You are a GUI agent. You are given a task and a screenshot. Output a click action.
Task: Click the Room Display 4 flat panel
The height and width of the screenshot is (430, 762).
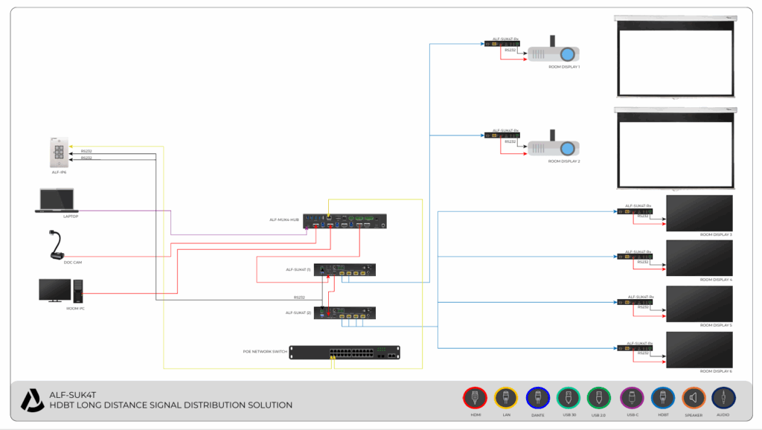tap(699, 258)
